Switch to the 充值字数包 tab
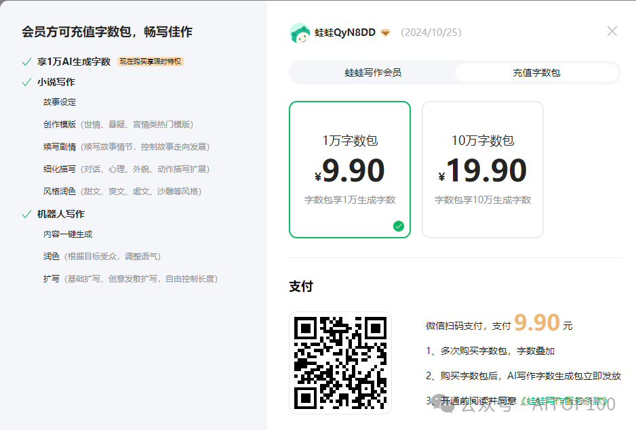This screenshot has height=430, width=636. tap(537, 71)
